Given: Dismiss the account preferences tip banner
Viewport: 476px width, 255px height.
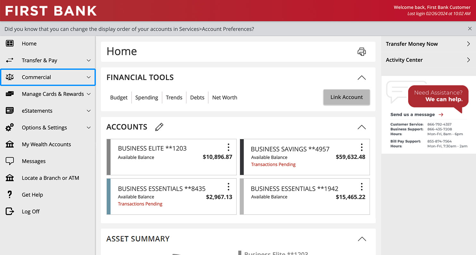Looking at the screenshot, I should 470,29.
